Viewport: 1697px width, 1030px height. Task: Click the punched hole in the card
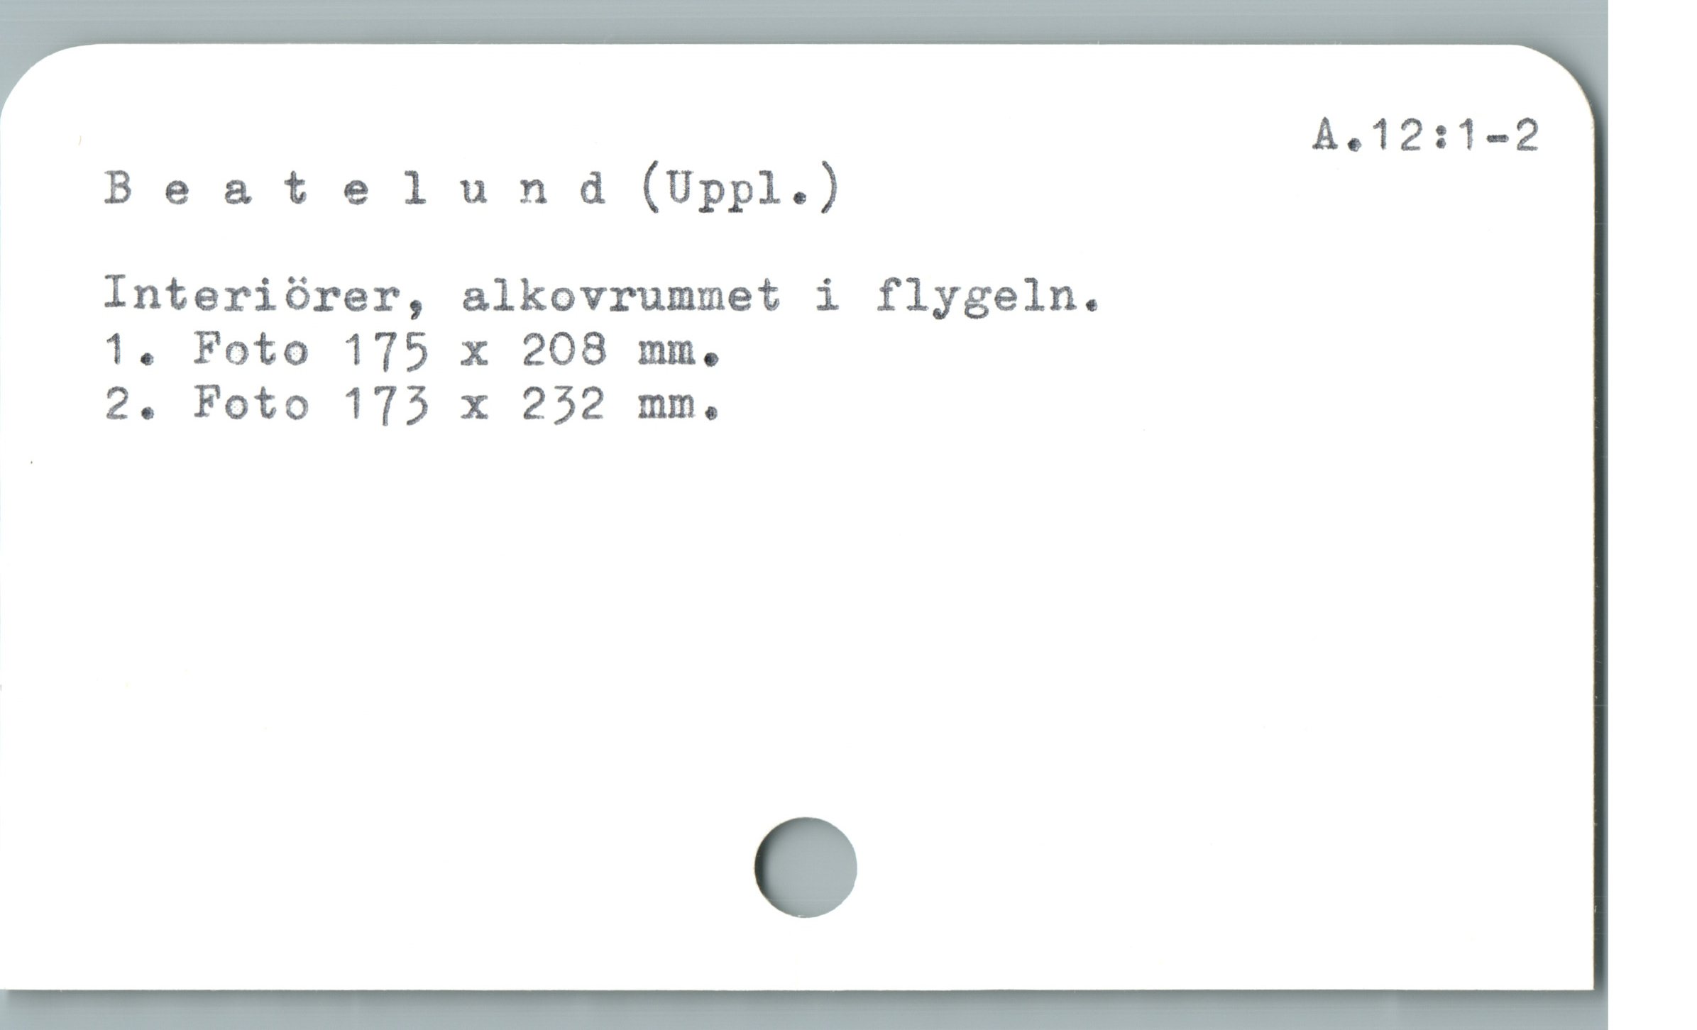806,867
